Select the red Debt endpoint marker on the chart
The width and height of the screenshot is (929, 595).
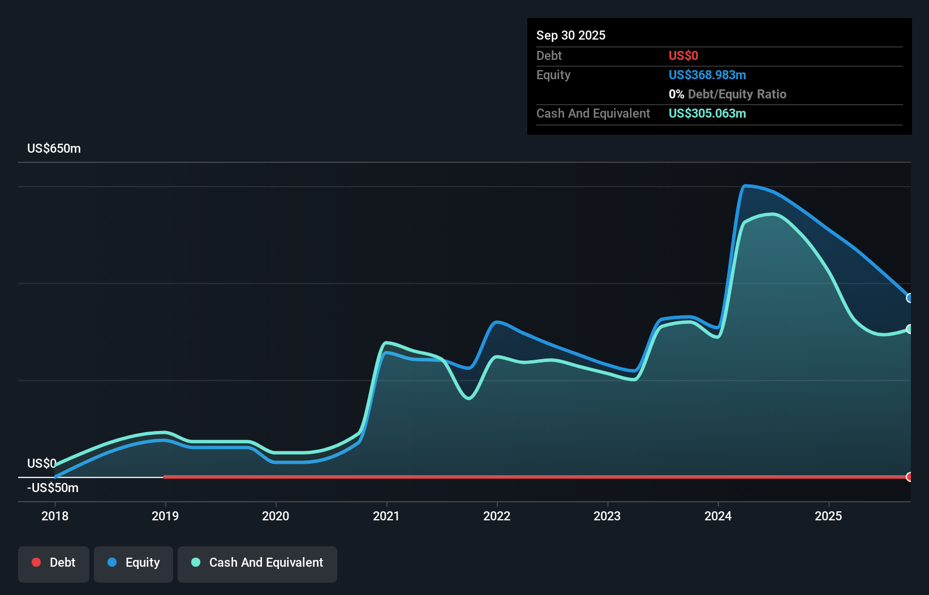(910, 477)
